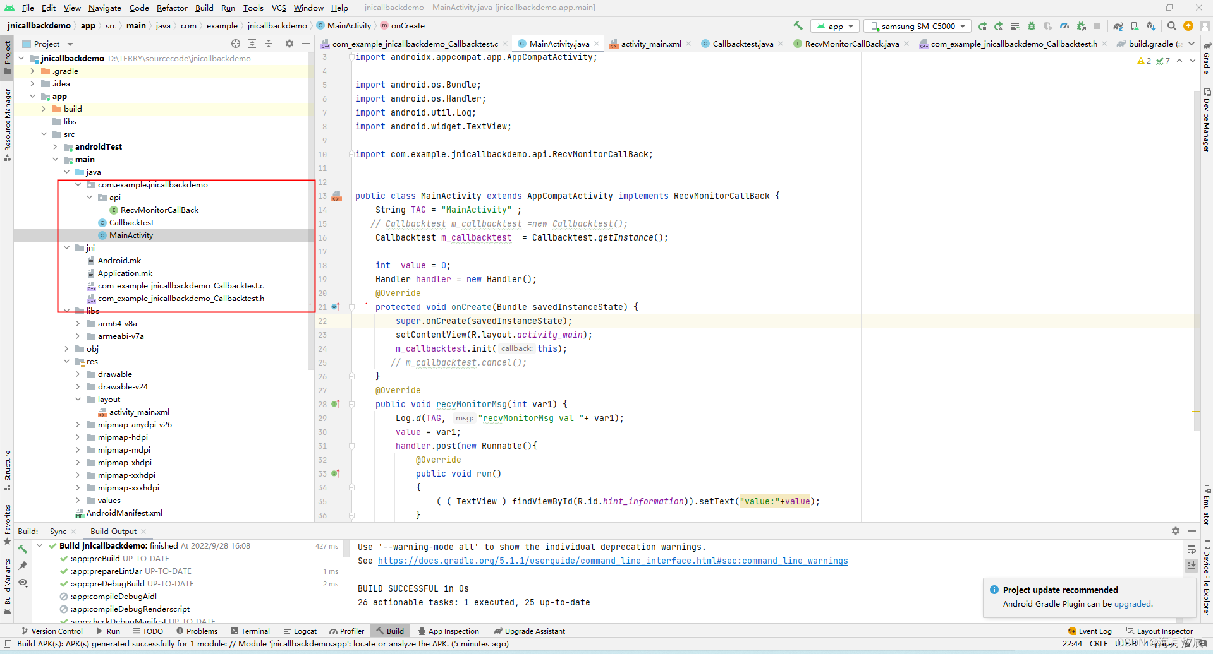Collapse the jni folder in Project tree
This screenshot has width=1213, height=654.
(x=67, y=247)
